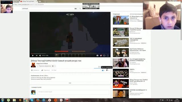Open '18+ ЛУЧШИЕ МОМЕНТЫ КАРИНА СТРИМЕРША' thumbnail
Screen dimensions: 182x102
(x=121, y=63)
